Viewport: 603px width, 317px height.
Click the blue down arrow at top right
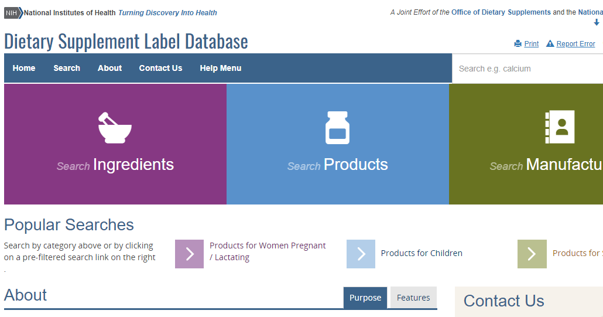pos(597,23)
